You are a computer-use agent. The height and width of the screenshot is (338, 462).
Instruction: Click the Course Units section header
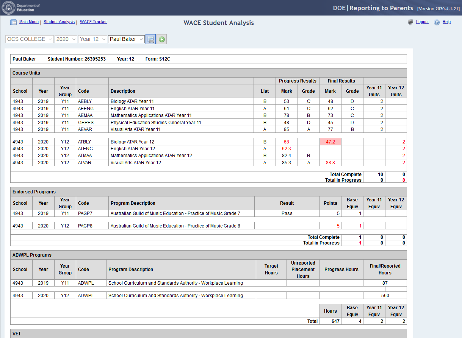point(26,73)
